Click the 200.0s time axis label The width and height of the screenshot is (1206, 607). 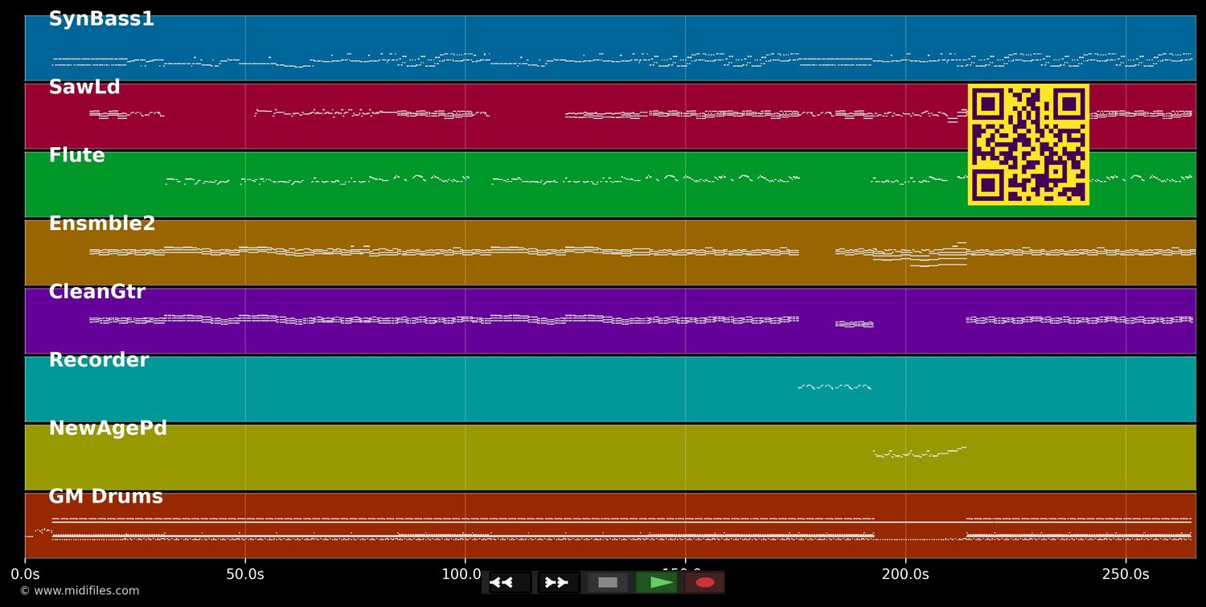coord(905,574)
